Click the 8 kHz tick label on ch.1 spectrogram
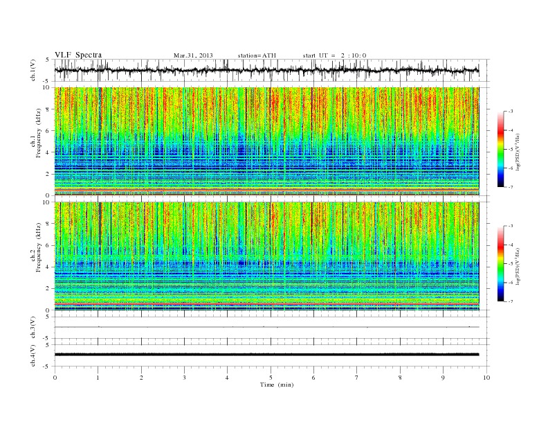548x424 pixels. click(48, 109)
